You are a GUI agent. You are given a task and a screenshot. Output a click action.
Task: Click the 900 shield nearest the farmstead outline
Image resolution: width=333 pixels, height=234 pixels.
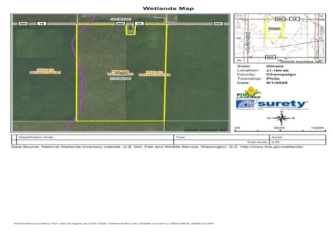pyautogui.click(x=120, y=23)
